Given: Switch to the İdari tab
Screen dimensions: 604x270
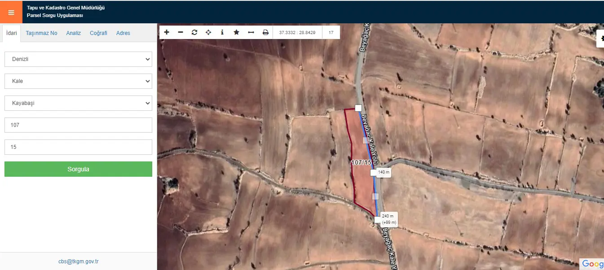Looking at the screenshot, I should (12, 33).
